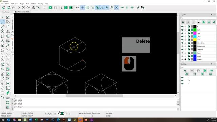Toggle restrict horizontally icon in snap toolbar
The image size is (217, 122).
click(x=122, y=7)
